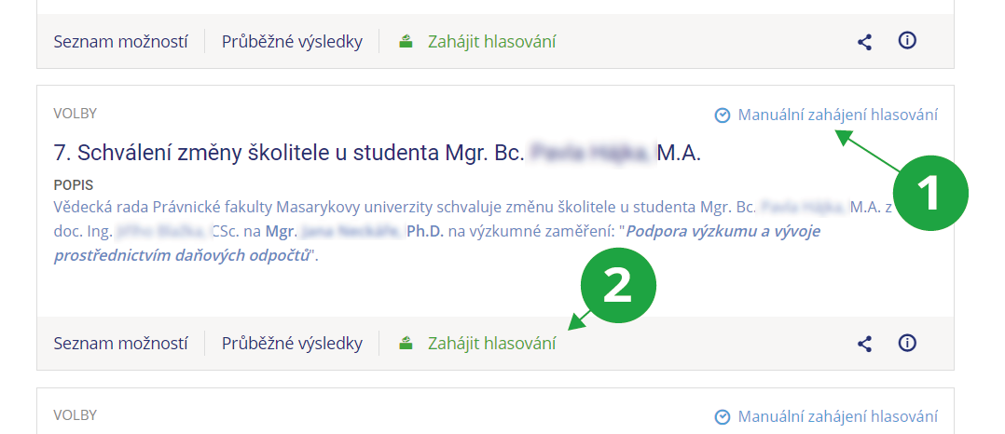View "Průběžné výsledky" for item 7
Viewport: 1005px width, 434px height.
click(x=292, y=344)
